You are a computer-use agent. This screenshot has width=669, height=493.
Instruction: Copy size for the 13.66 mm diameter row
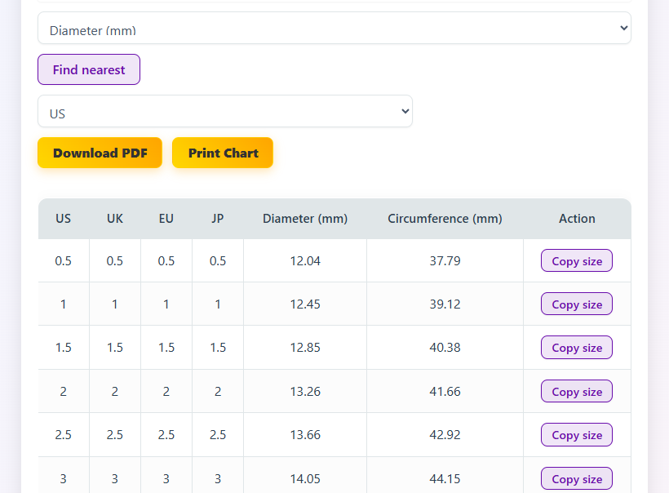[576, 435]
